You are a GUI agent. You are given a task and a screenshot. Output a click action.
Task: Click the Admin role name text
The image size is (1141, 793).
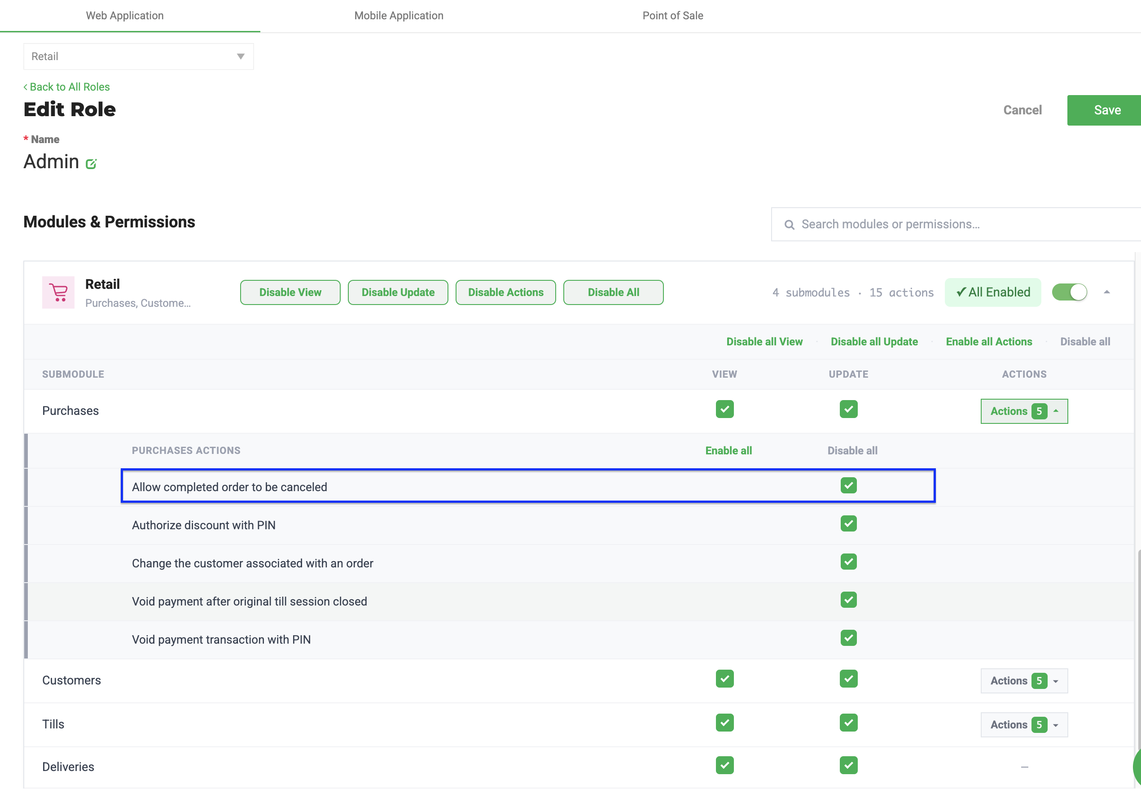click(x=51, y=162)
